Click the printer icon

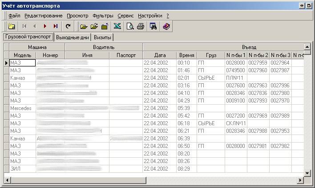(141, 26)
